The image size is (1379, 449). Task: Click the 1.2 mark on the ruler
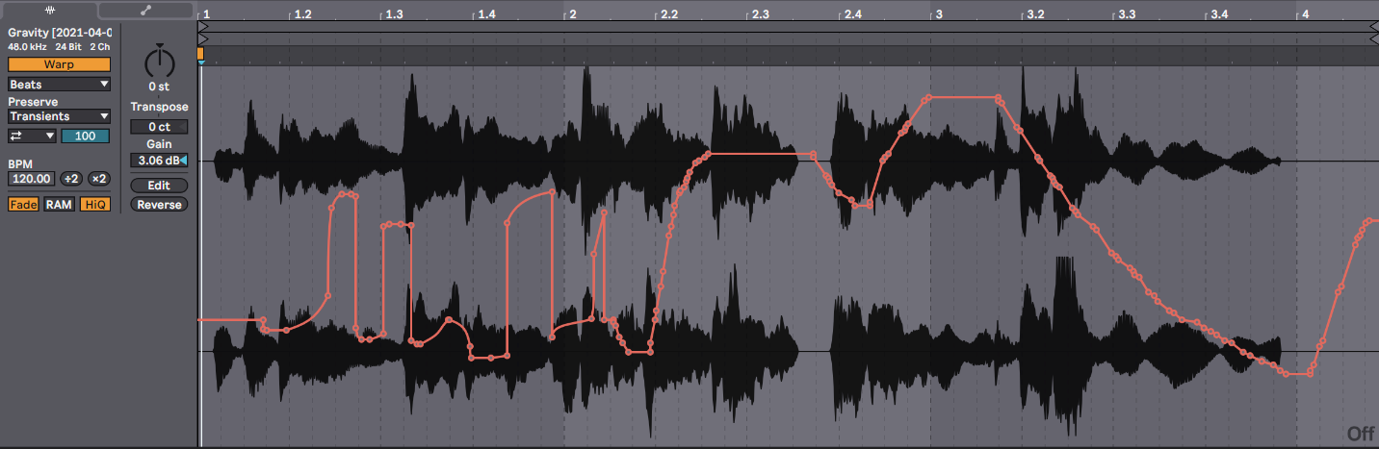[x=302, y=15]
